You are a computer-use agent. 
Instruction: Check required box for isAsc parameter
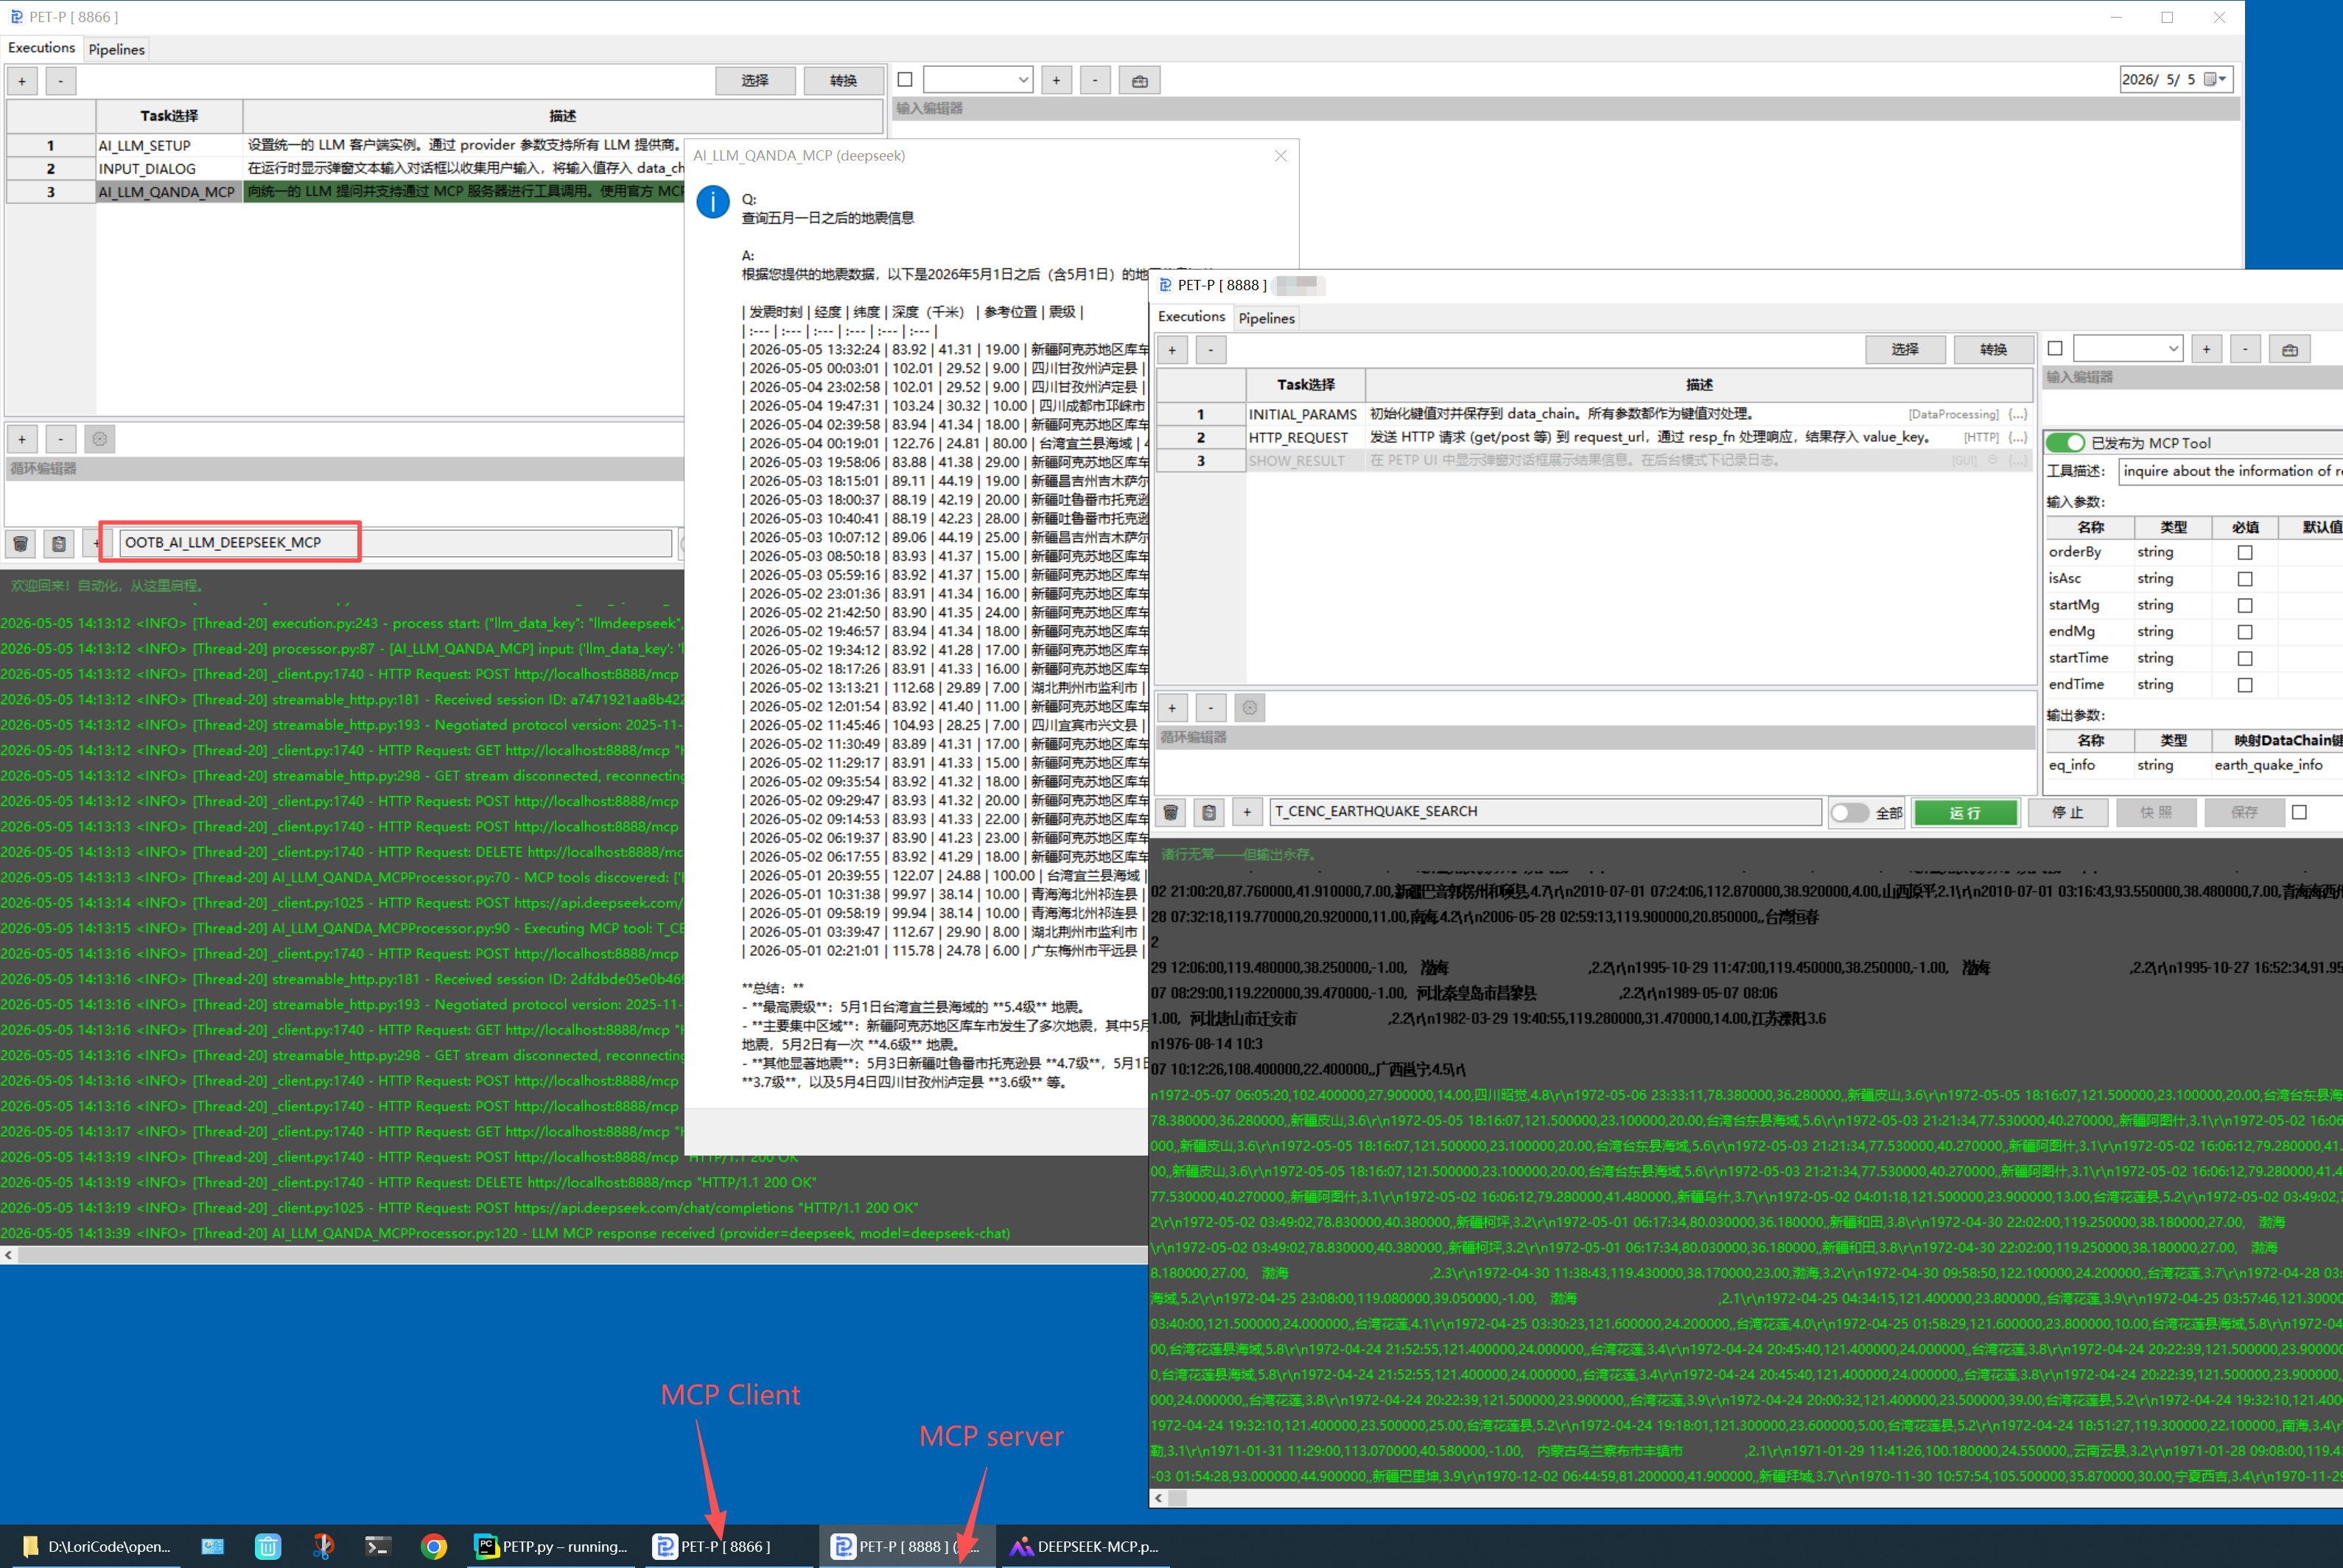(2245, 579)
